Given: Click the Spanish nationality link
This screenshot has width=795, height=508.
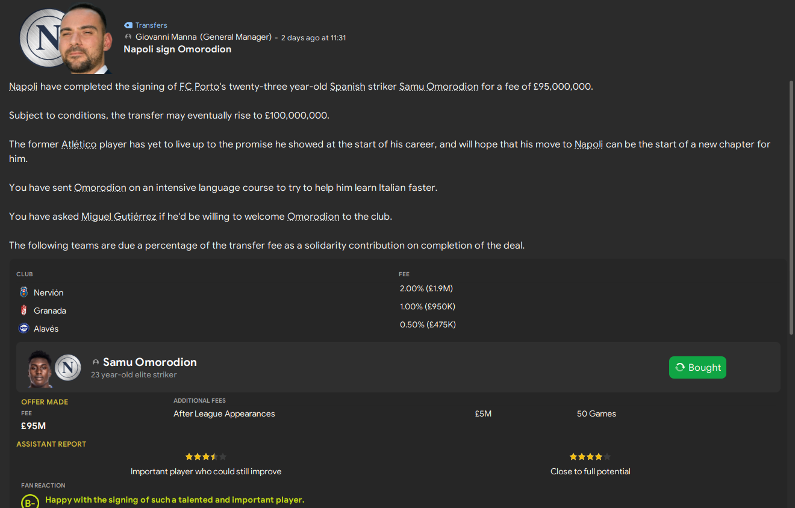Looking at the screenshot, I should click(348, 87).
